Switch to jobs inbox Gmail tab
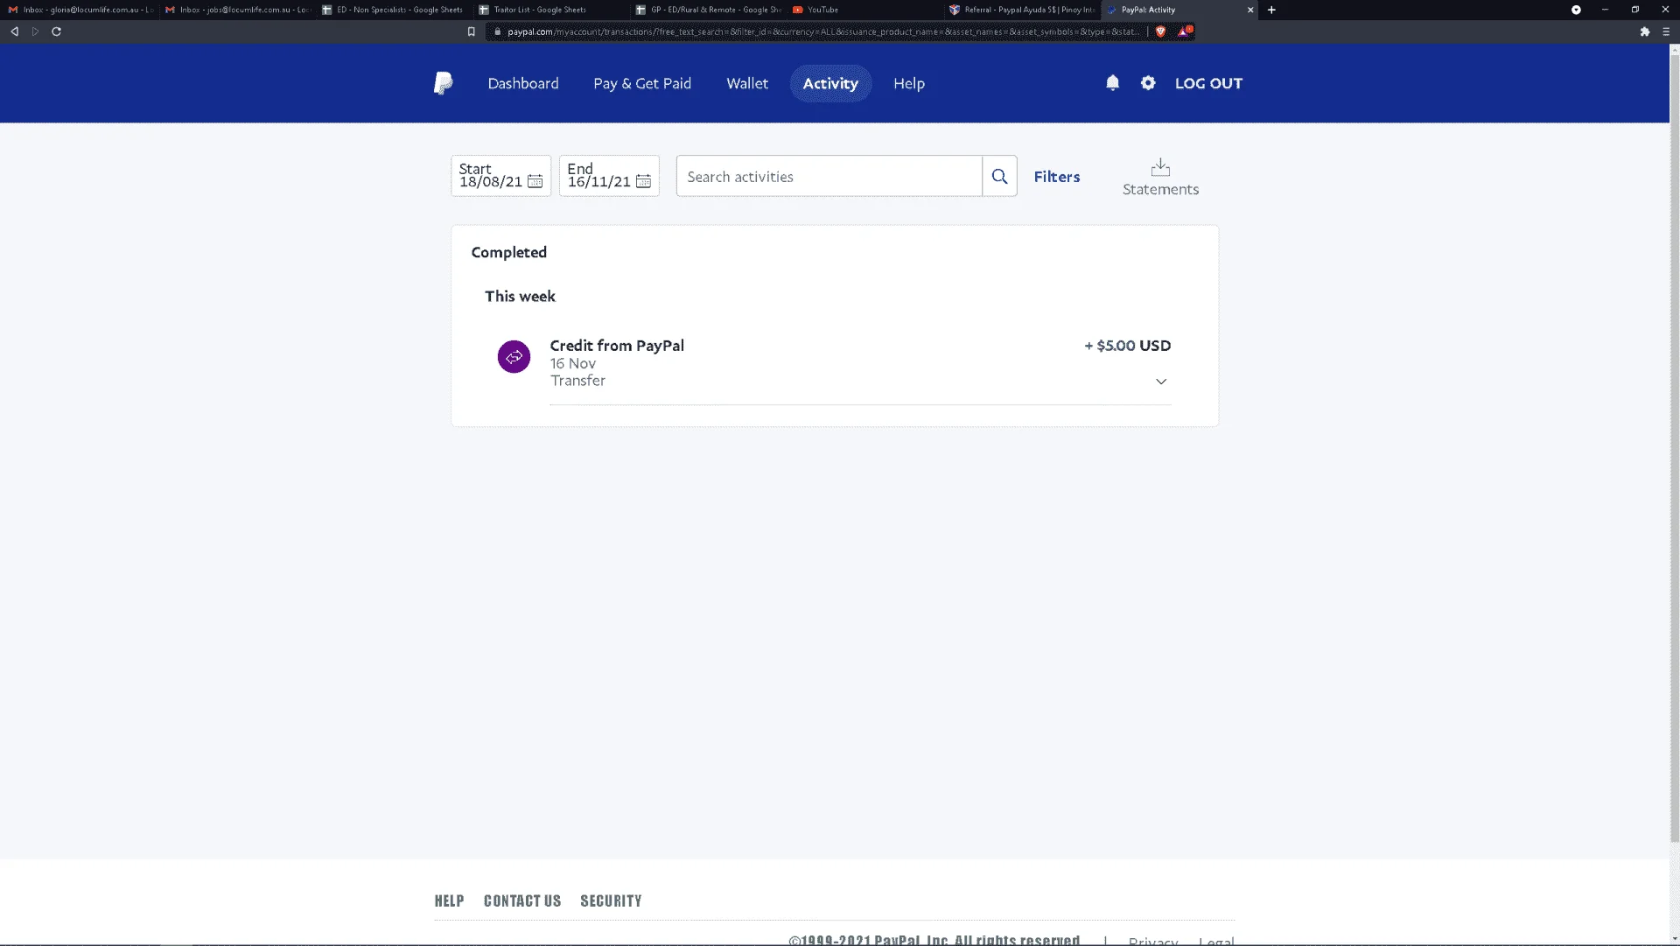The width and height of the screenshot is (1680, 946). [238, 10]
